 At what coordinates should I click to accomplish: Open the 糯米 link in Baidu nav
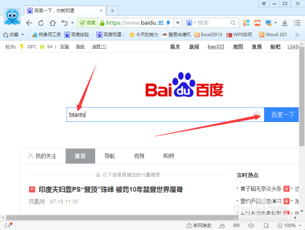(175, 46)
